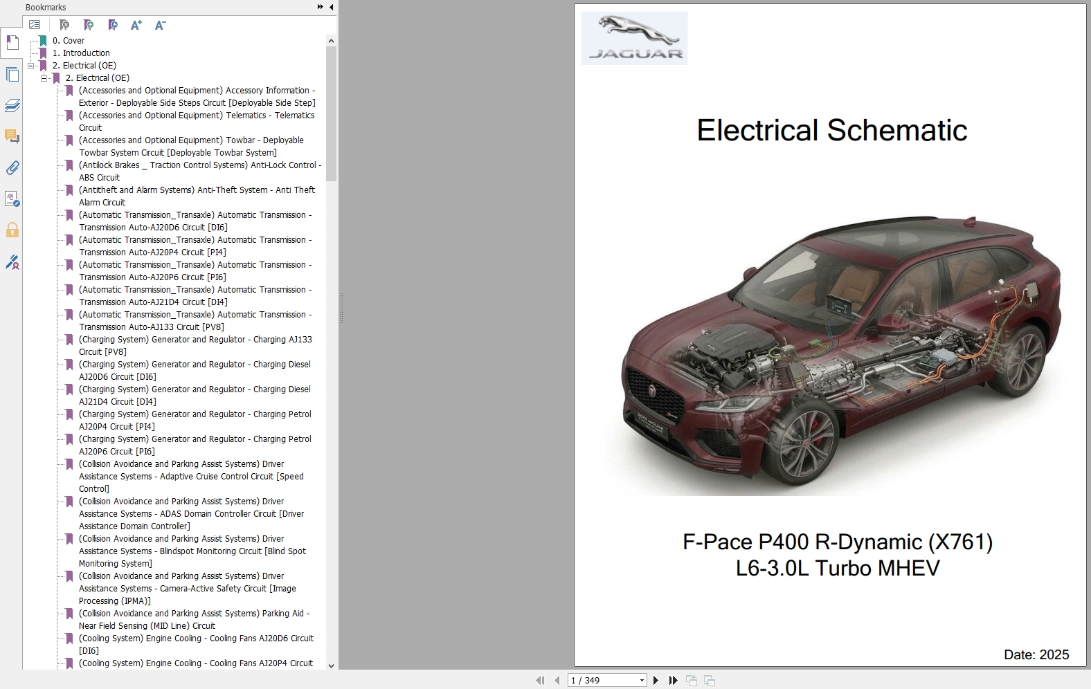This screenshot has height=689, width=1091.
Task: Click the 'Electrical Schematic' title text
Action: point(831,130)
